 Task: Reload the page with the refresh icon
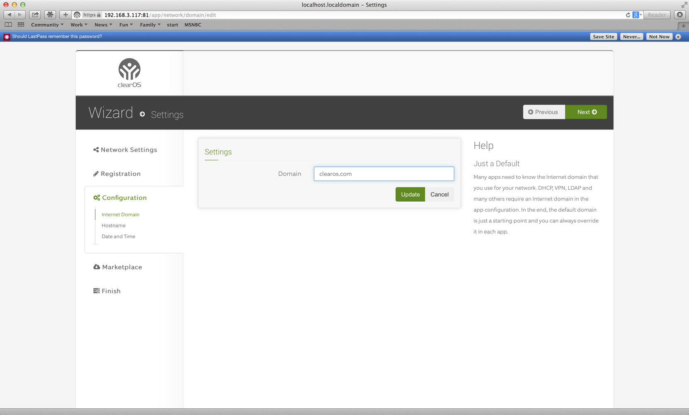[628, 15]
